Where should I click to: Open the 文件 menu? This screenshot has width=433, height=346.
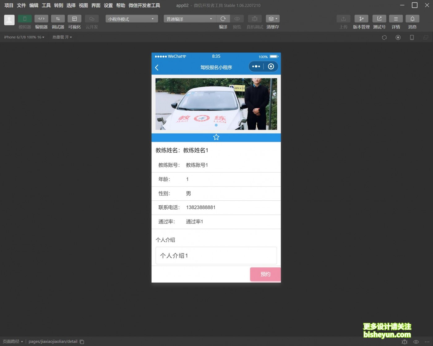click(x=21, y=5)
